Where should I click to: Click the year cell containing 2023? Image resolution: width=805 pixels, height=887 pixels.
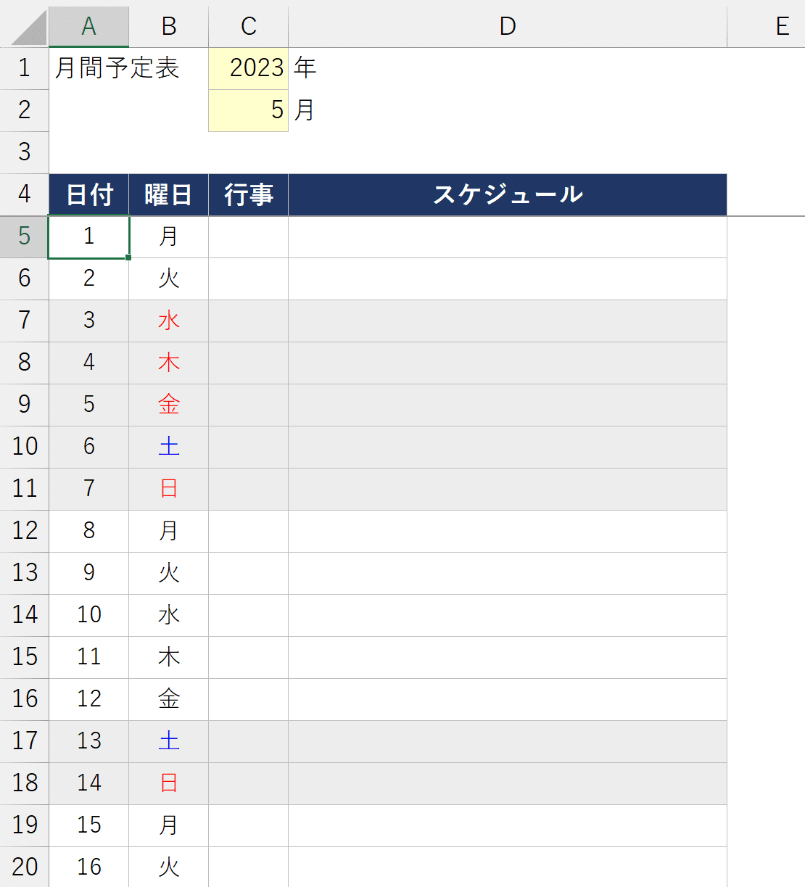tap(248, 68)
